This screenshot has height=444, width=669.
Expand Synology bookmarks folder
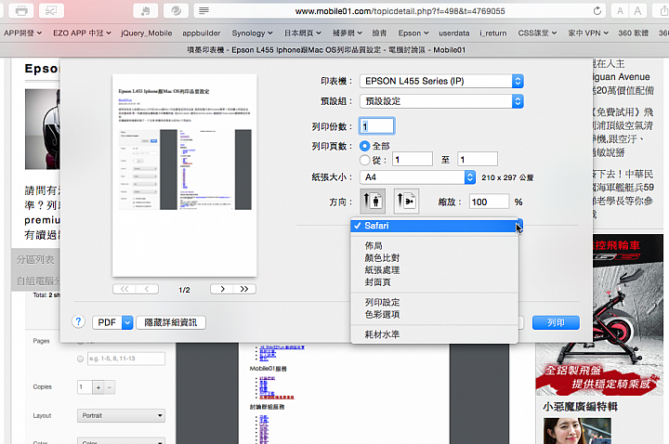point(252,33)
